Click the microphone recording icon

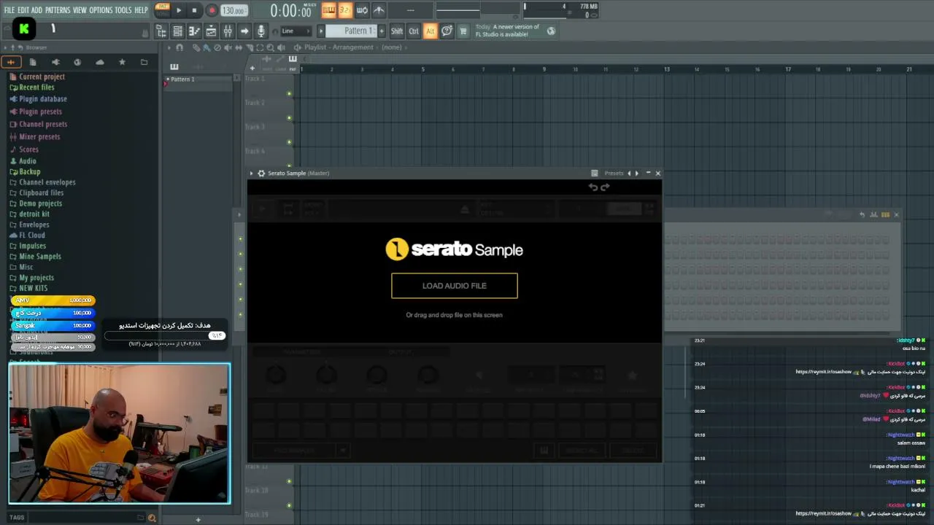coord(261,31)
